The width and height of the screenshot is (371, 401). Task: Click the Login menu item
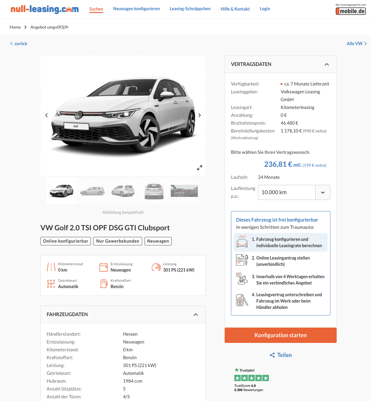(x=265, y=9)
